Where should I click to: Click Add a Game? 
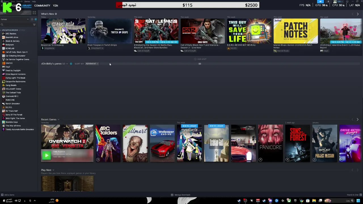pos(8,195)
